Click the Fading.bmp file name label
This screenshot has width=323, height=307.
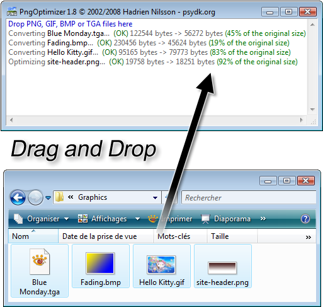[x=101, y=282]
